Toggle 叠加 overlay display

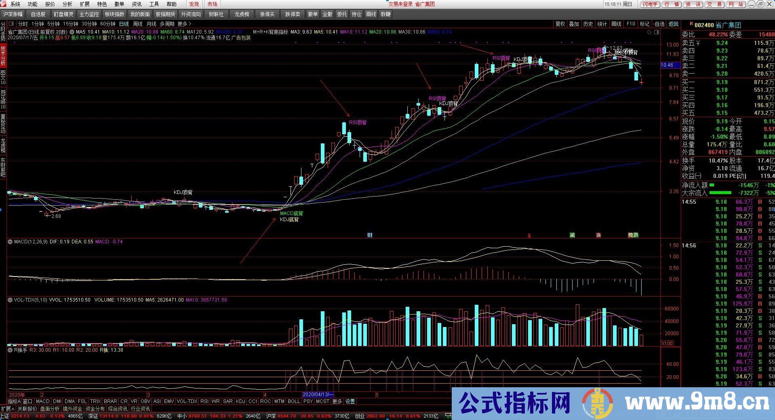(574, 24)
